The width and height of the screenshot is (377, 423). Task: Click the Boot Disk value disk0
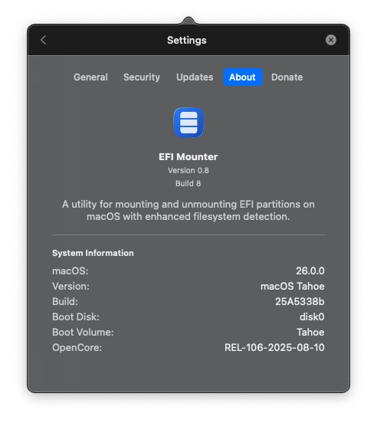tap(312, 317)
